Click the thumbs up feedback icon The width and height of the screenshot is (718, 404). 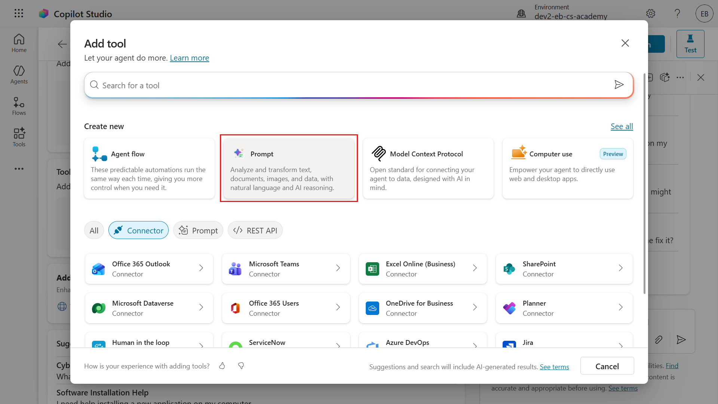point(222,366)
